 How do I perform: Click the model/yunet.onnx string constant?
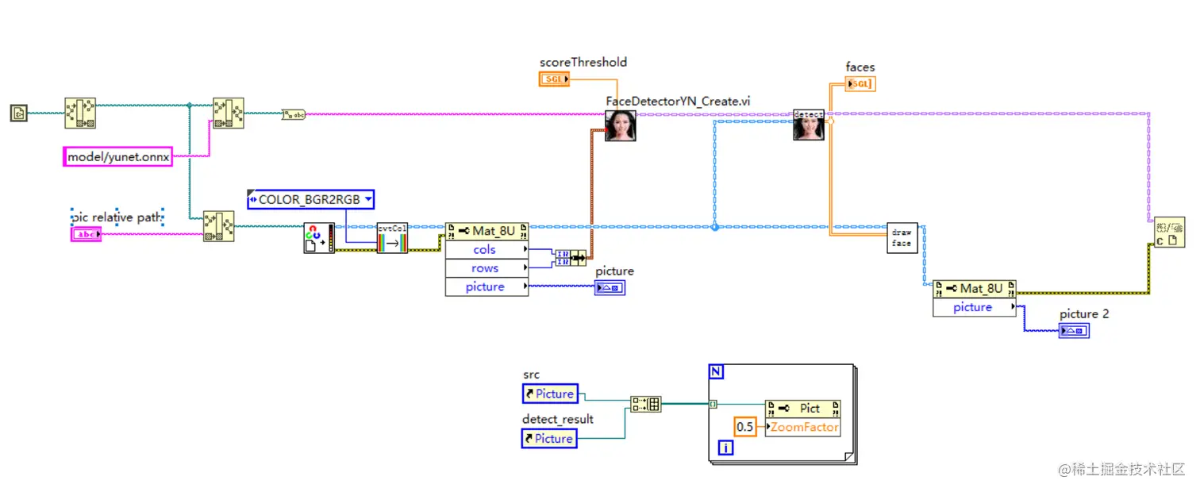(117, 156)
